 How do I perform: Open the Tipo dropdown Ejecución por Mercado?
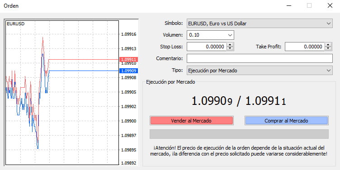click(260, 71)
